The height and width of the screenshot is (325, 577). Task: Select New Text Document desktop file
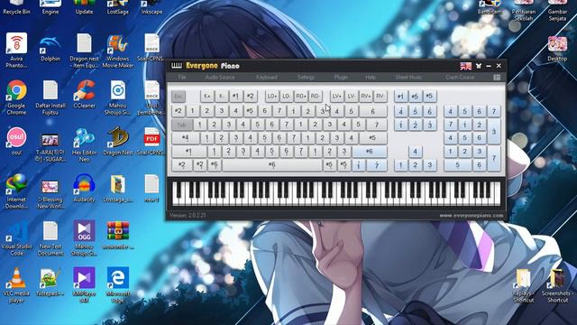click(50, 238)
